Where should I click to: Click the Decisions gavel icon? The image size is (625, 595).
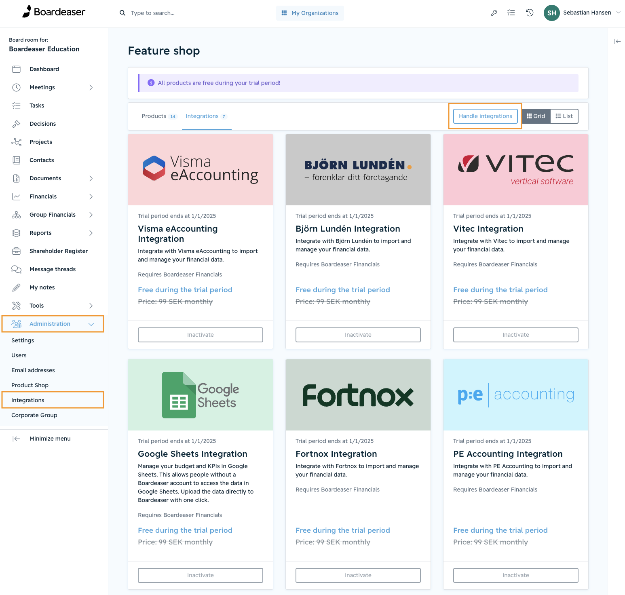pyautogui.click(x=16, y=124)
